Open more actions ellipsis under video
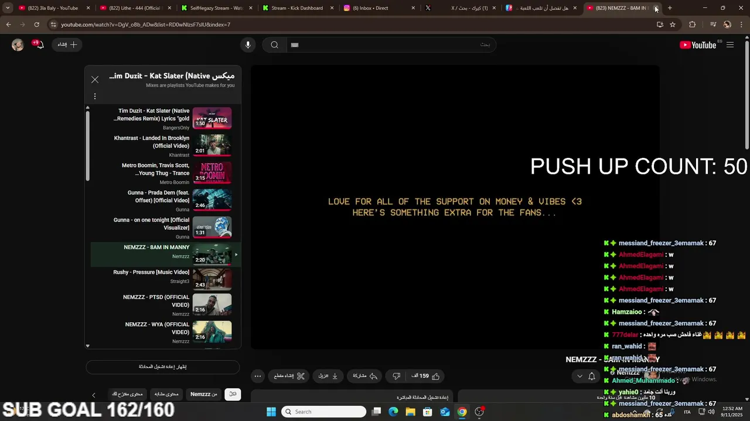Viewport: 750px width, 421px height. point(258,376)
